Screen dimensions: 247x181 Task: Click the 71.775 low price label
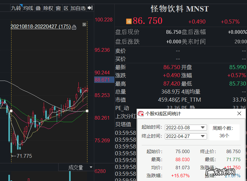(24, 156)
